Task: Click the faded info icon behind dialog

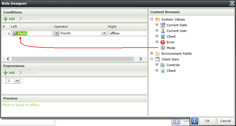Action: coord(176,121)
